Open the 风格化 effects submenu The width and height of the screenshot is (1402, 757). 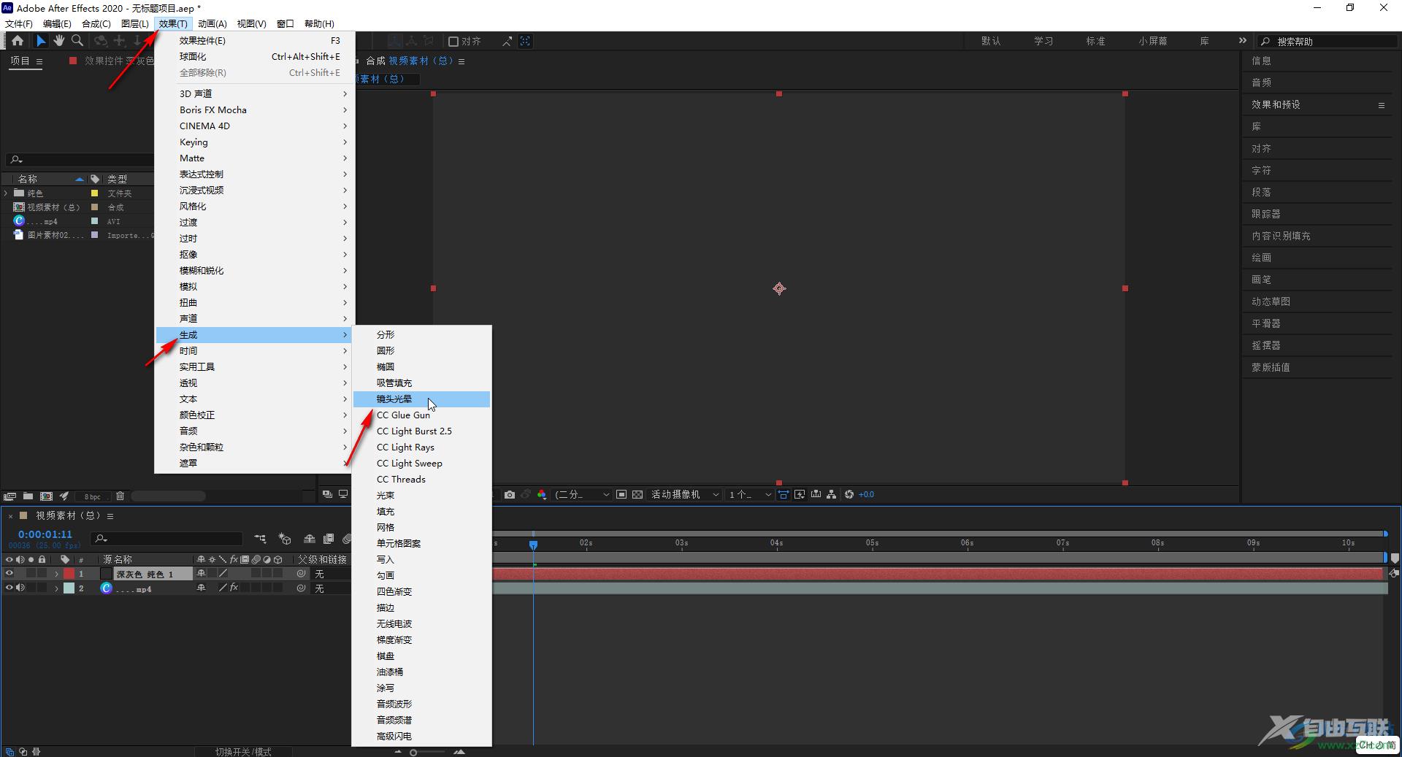255,207
